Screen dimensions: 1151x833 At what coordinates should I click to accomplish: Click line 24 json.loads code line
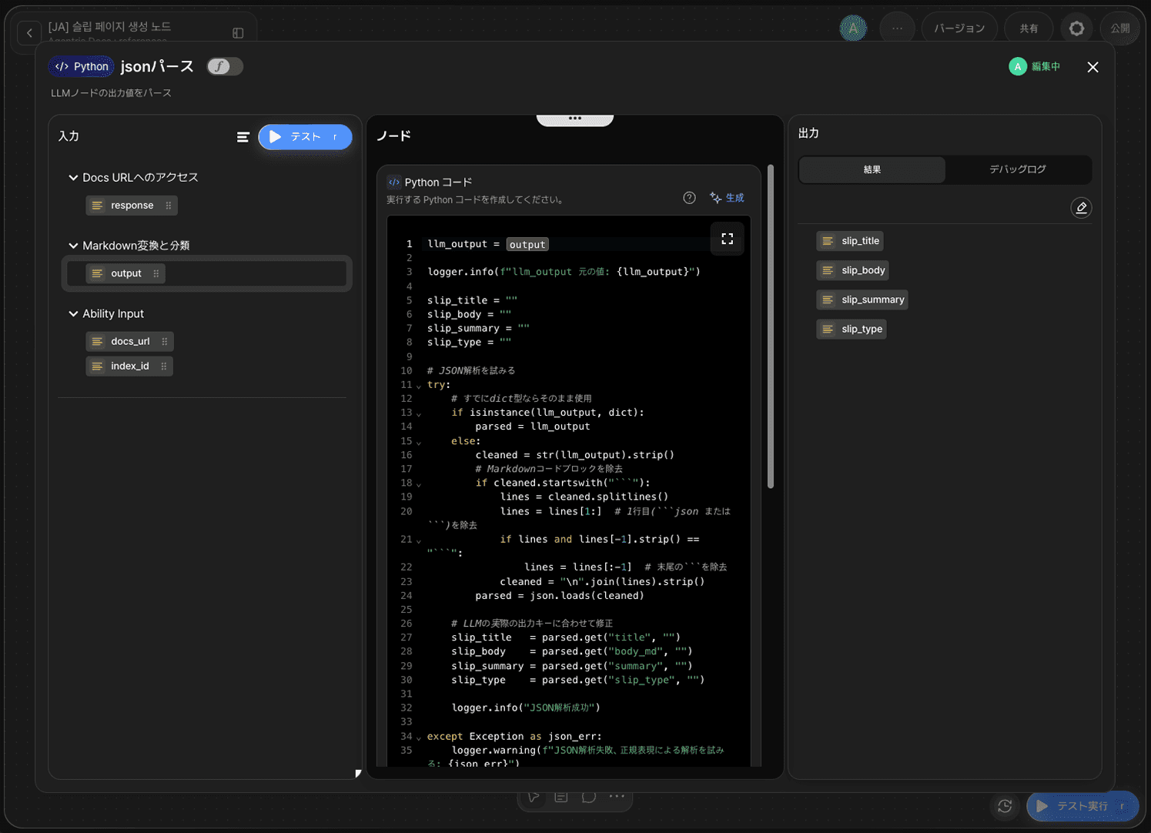click(560, 596)
